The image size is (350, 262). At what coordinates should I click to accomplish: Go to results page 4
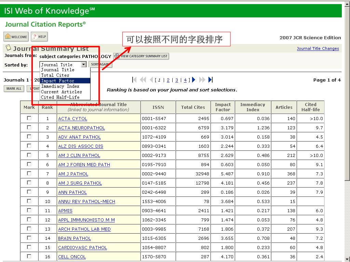pyautogui.click(x=185, y=80)
